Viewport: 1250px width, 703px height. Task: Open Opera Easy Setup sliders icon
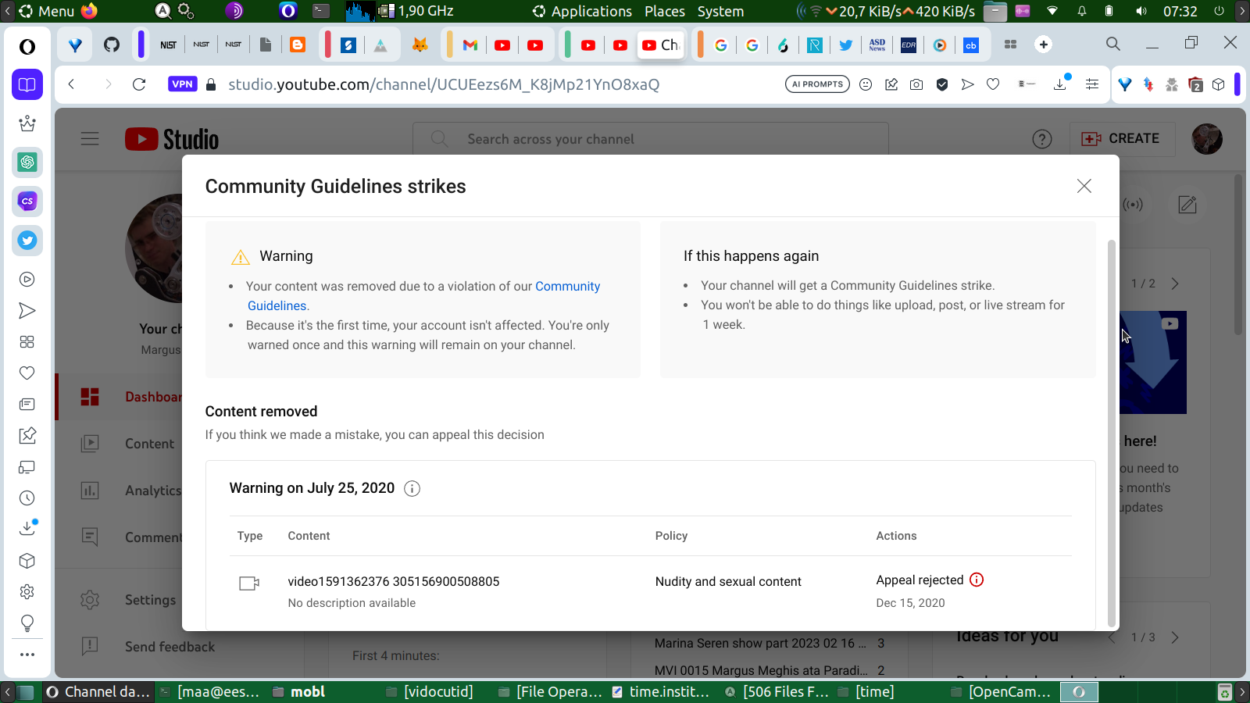1092,84
